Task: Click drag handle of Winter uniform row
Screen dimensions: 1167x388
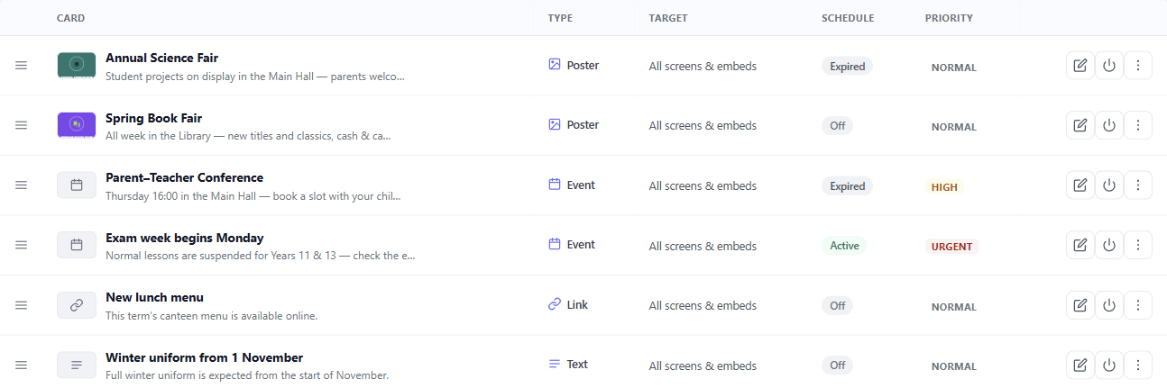Action: click(22, 365)
